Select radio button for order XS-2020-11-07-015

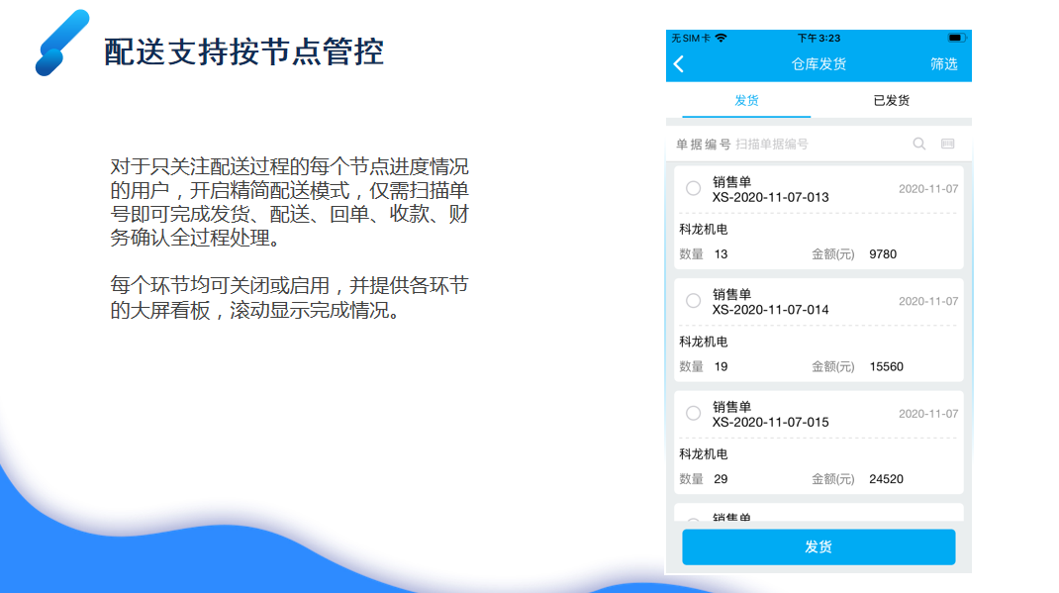click(x=693, y=413)
